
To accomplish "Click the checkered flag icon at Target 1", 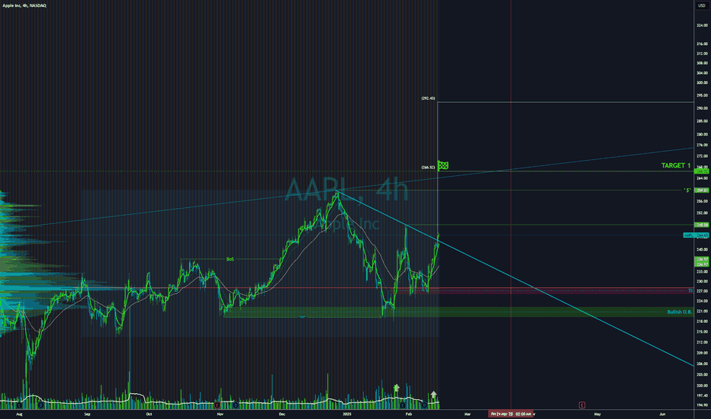I will coord(443,165).
